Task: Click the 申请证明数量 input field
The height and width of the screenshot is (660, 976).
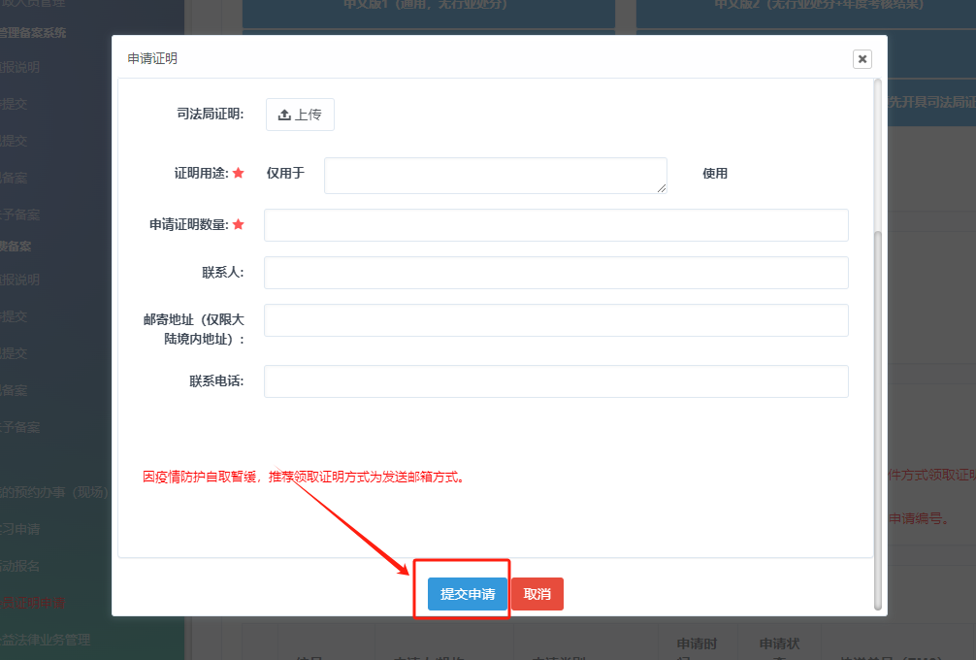Action: 556,224
